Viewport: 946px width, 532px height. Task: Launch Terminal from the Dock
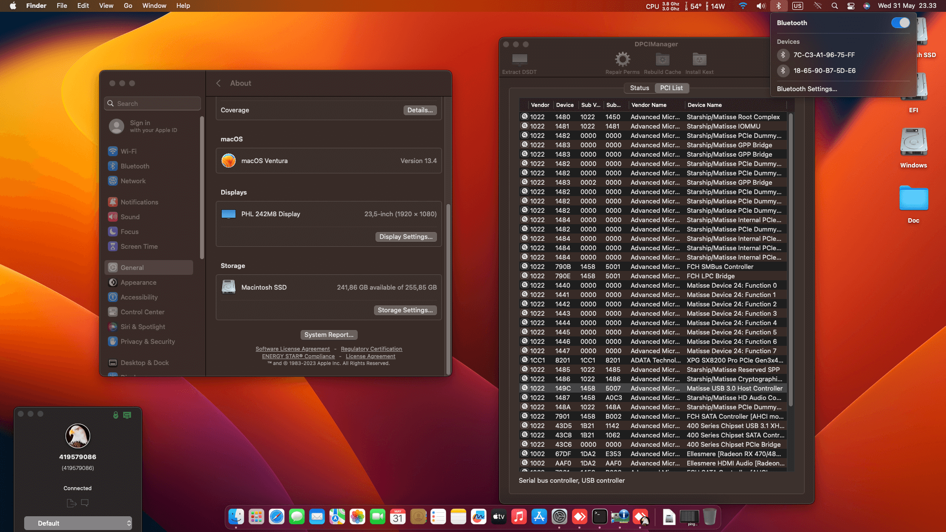click(x=599, y=517)
